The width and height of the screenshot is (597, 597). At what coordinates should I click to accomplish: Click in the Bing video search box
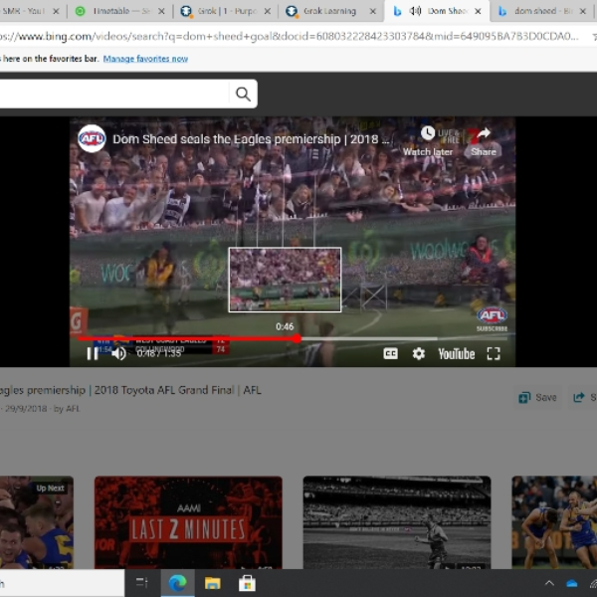click(x=114, y=95)
